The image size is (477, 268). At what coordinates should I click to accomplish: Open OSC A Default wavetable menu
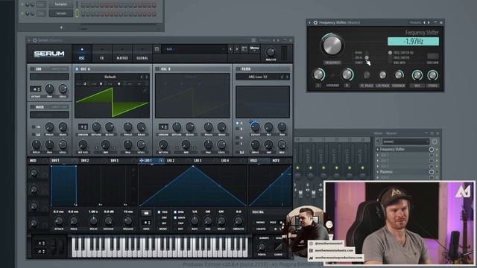click(x=110, y=77)
